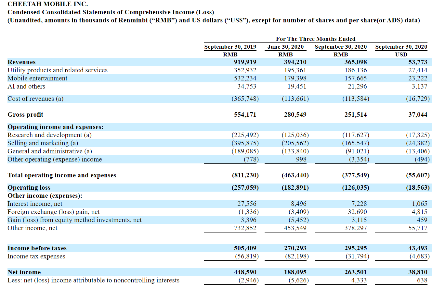The image size is (433, 285).
Task: Select Revenues USD value 53,773
Action: point(418,62)
